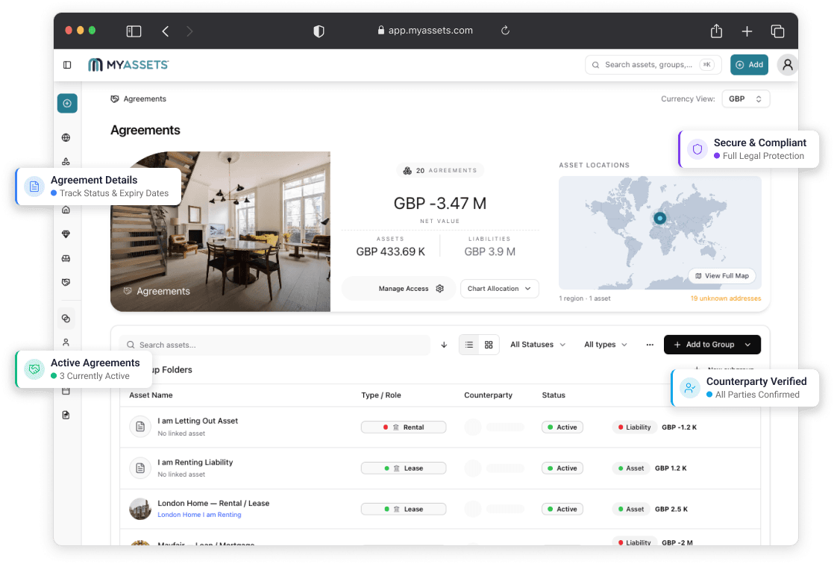The width and height of the screenshot is (834, 564).
Task: Expand the All Statuses filter dropdown
Action: coord(538,345)
